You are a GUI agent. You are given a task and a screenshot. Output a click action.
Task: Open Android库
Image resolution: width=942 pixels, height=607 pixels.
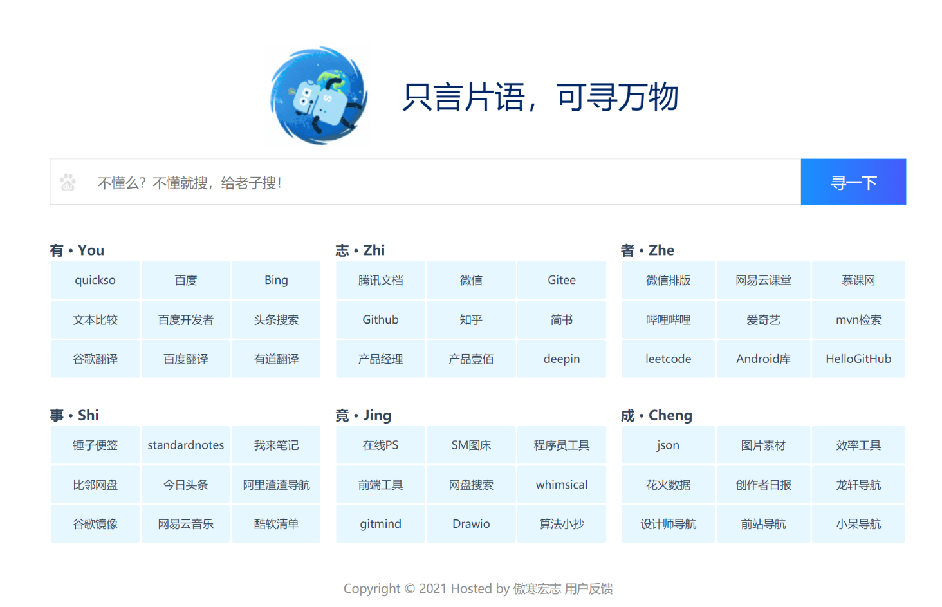click(x=763, y=359)
